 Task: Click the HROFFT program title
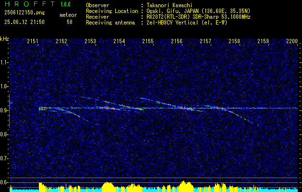point(30,4)
